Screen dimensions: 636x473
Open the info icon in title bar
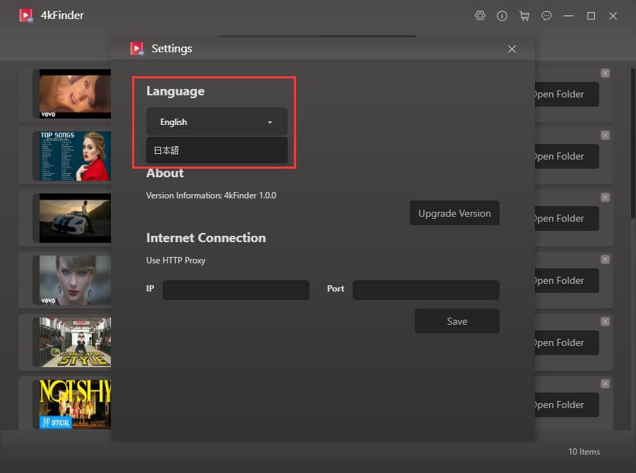(502, 16)
